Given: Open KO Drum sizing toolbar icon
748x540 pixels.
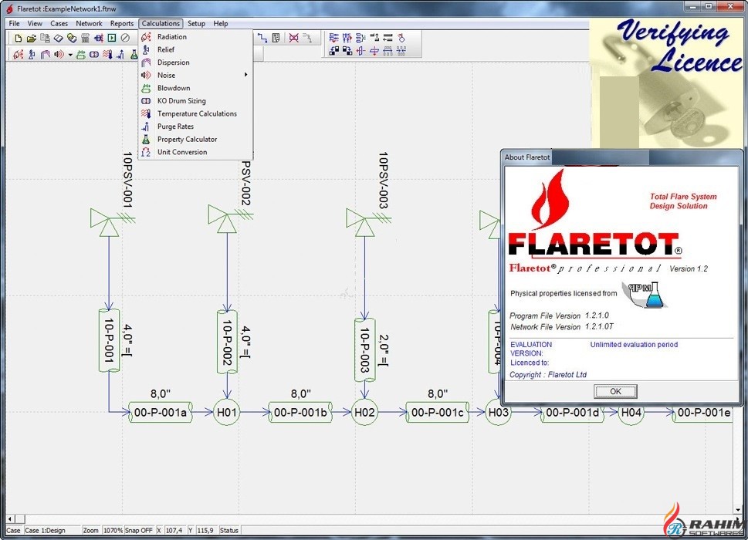Looking at the screenshot, I should tap(94, 54).
